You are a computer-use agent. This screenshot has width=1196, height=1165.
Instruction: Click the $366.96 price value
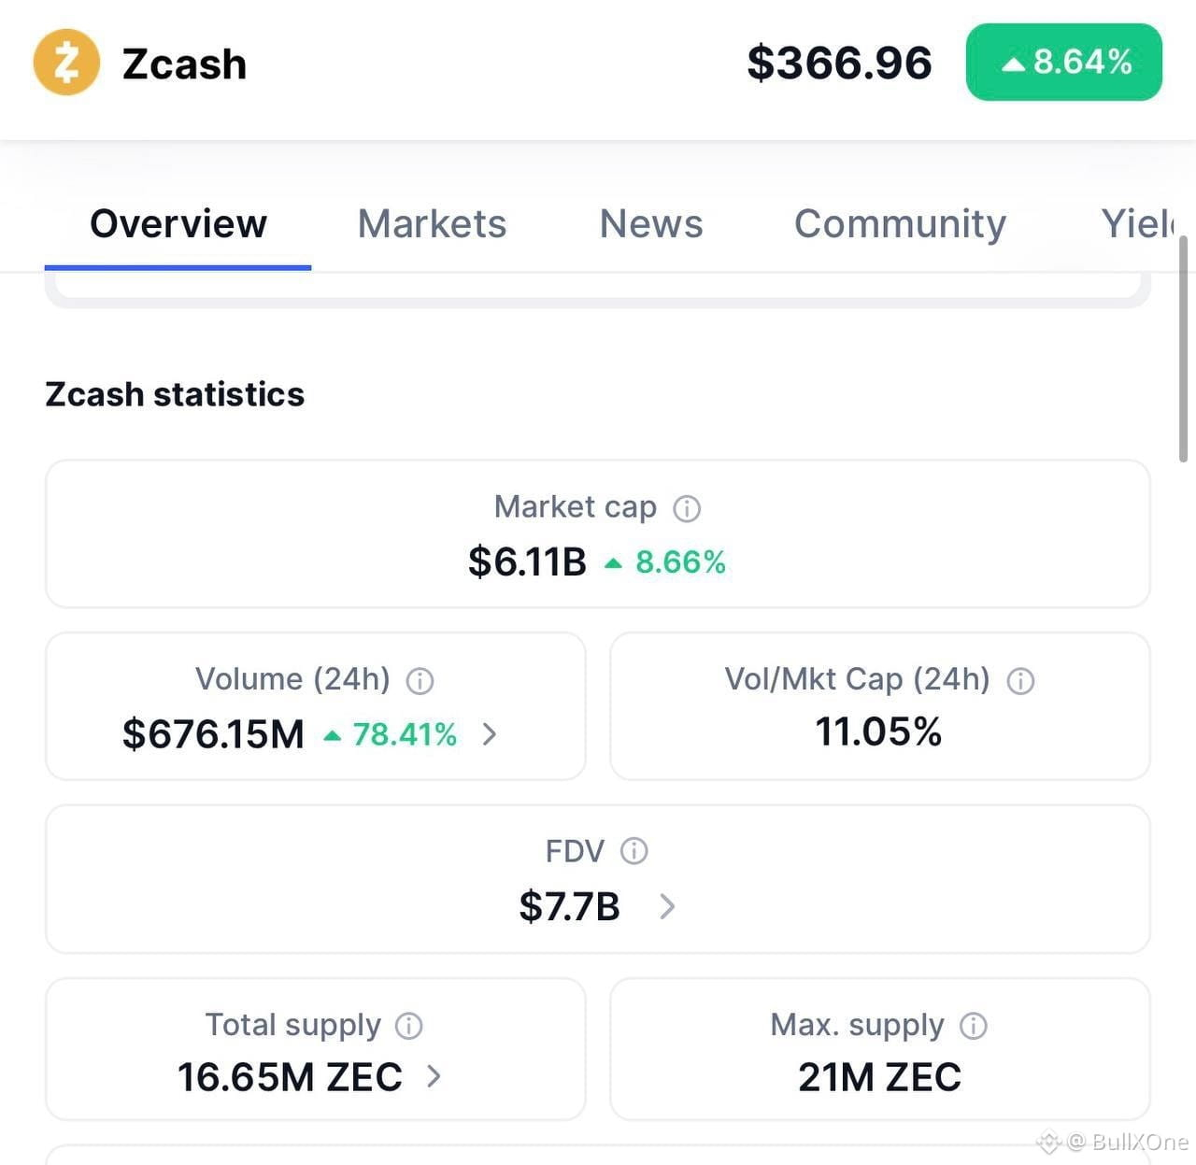click(x=839, y=64)
